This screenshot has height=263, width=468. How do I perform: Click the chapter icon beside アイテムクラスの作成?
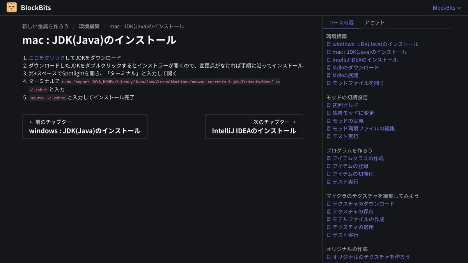click(x=328, y=158)
